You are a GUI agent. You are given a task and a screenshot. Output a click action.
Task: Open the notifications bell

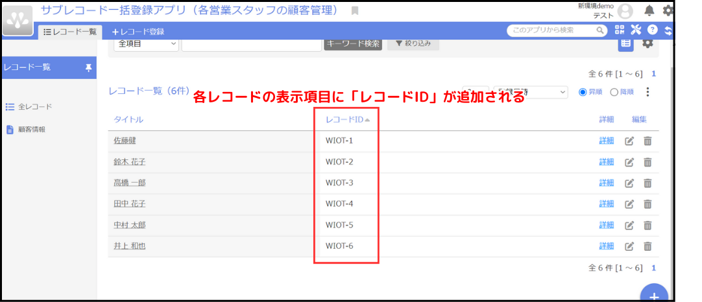click(649, 10)
